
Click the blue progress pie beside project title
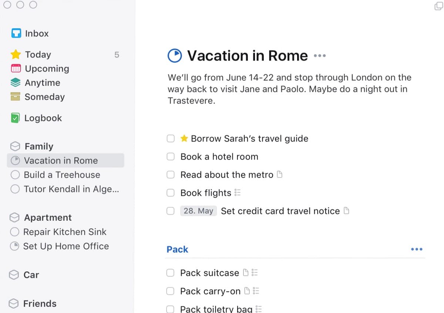175,56
